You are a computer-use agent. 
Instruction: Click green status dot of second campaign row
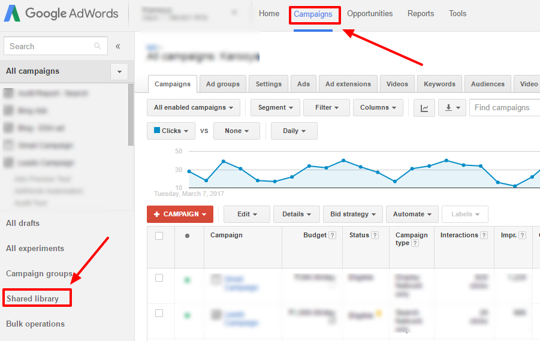coord(188,315)
